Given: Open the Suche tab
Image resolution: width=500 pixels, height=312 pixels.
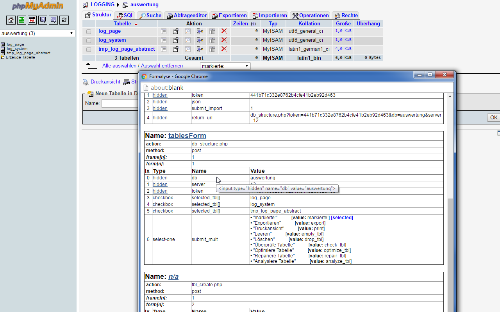Looking at the screenshot, I should click(x=150, y=16).
